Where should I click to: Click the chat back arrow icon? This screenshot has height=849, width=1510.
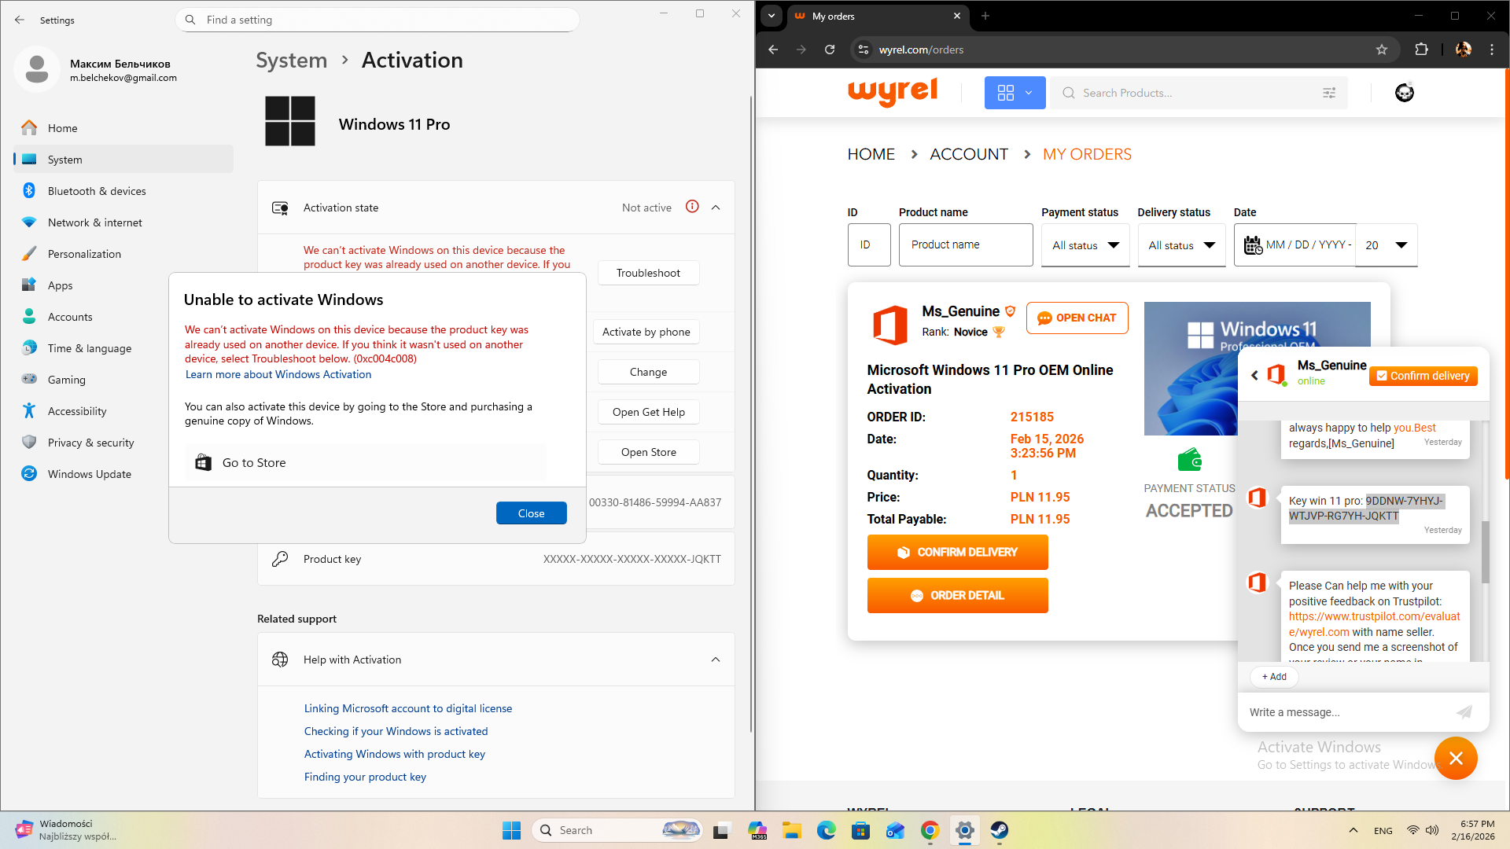tap(1254, 375)
